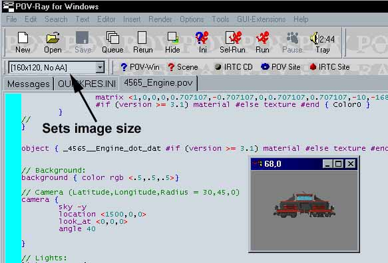Click the 'background { color rgb' code line
This screenshot has height=263, width=388.
tap(100, 177)
